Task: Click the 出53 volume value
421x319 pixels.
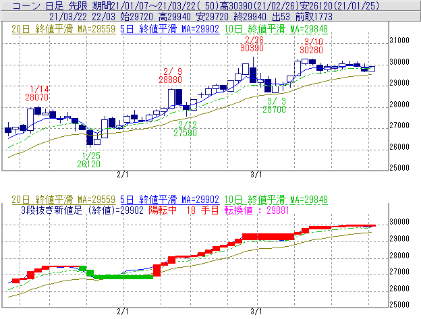Action: point(281,17)
